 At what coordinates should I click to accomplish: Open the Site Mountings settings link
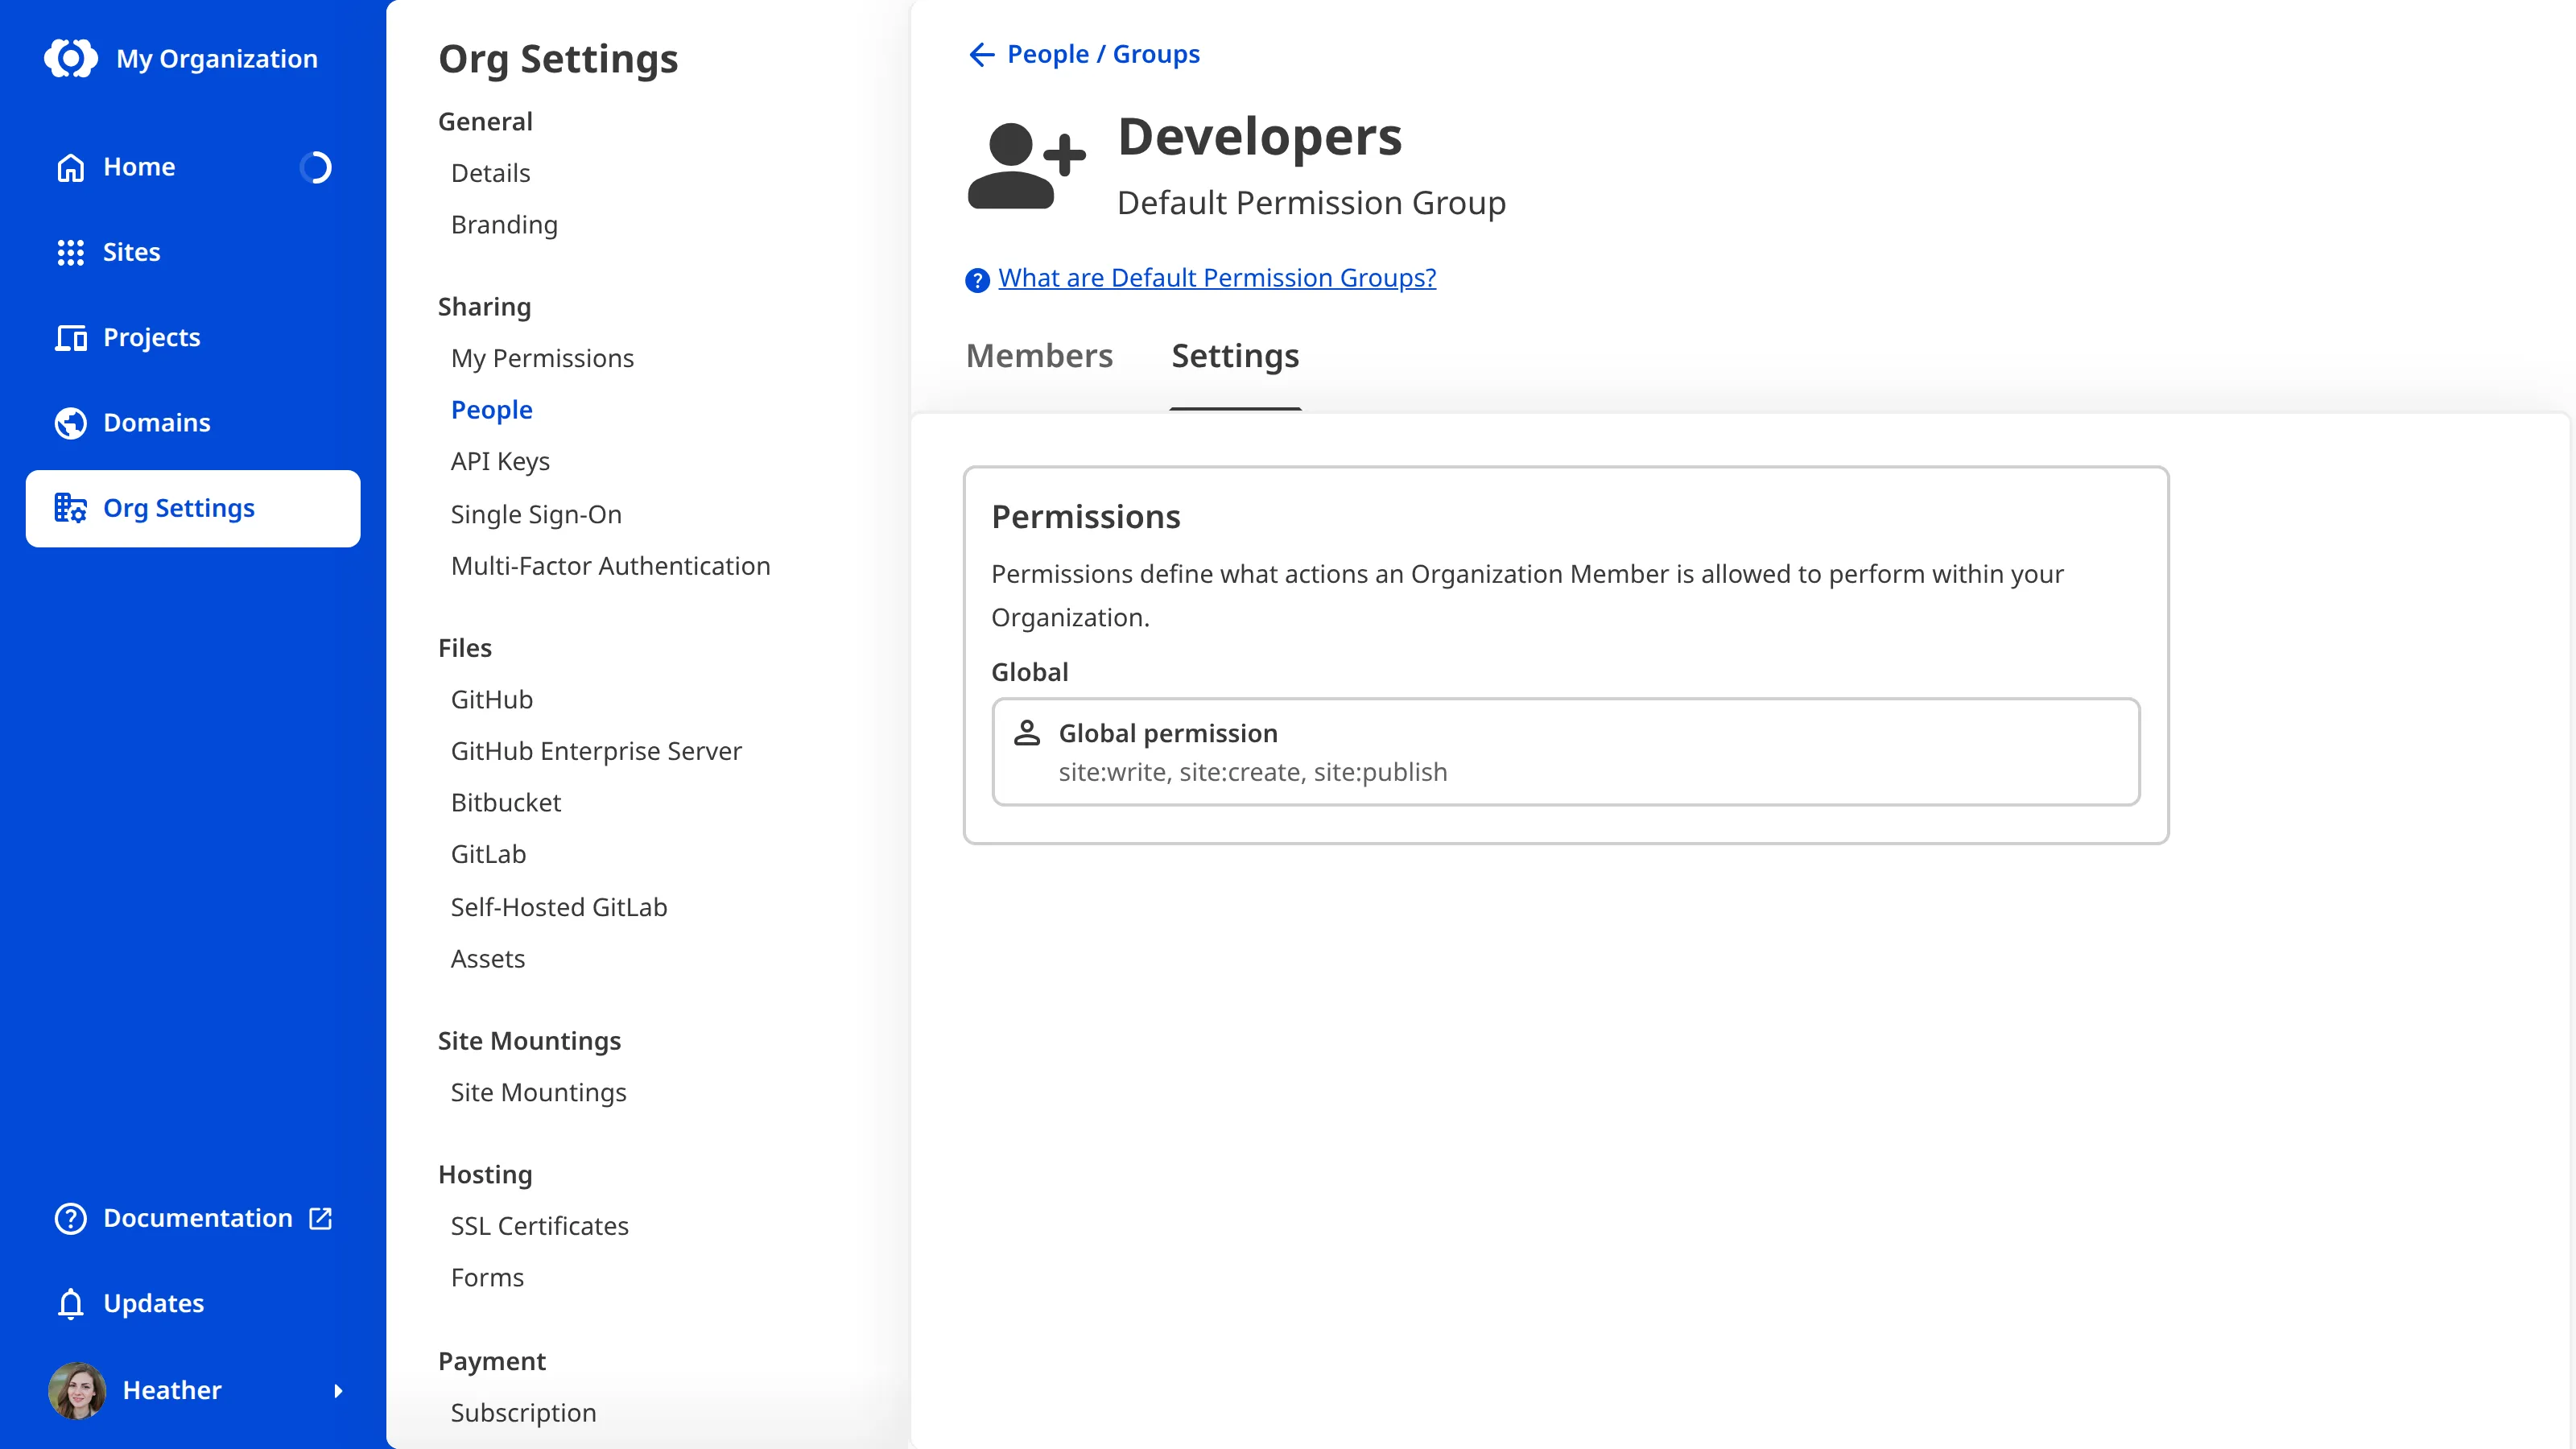click(538, 1092)
